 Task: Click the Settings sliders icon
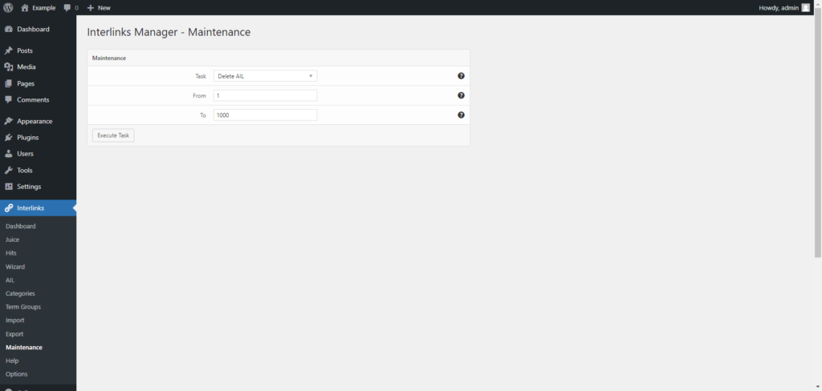tap(8, 187)
